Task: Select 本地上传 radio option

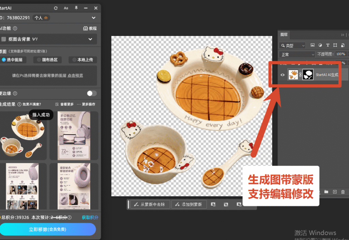Action: click(x=83, y=60)
